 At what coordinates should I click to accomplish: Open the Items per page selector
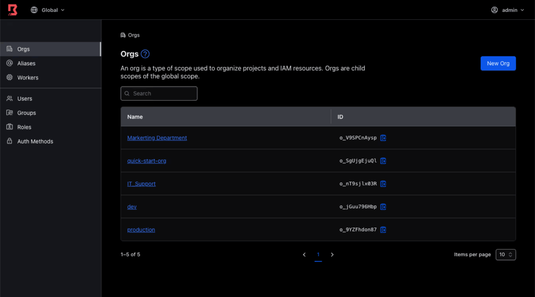coord(505,255)
